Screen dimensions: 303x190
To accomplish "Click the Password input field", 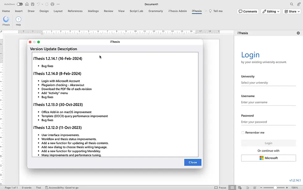I will (268, 122).
